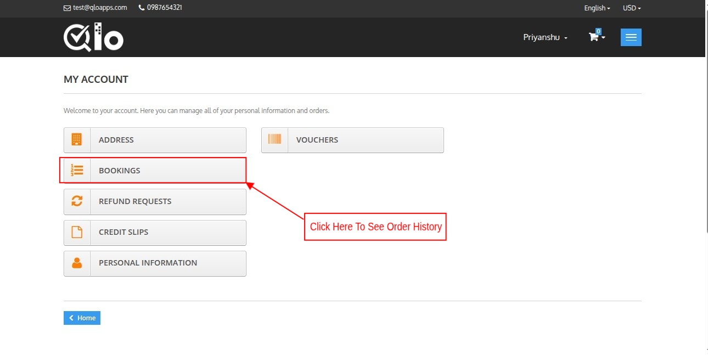Click the phone icon beside number
The image size is (708, 355).
[142, 8]
